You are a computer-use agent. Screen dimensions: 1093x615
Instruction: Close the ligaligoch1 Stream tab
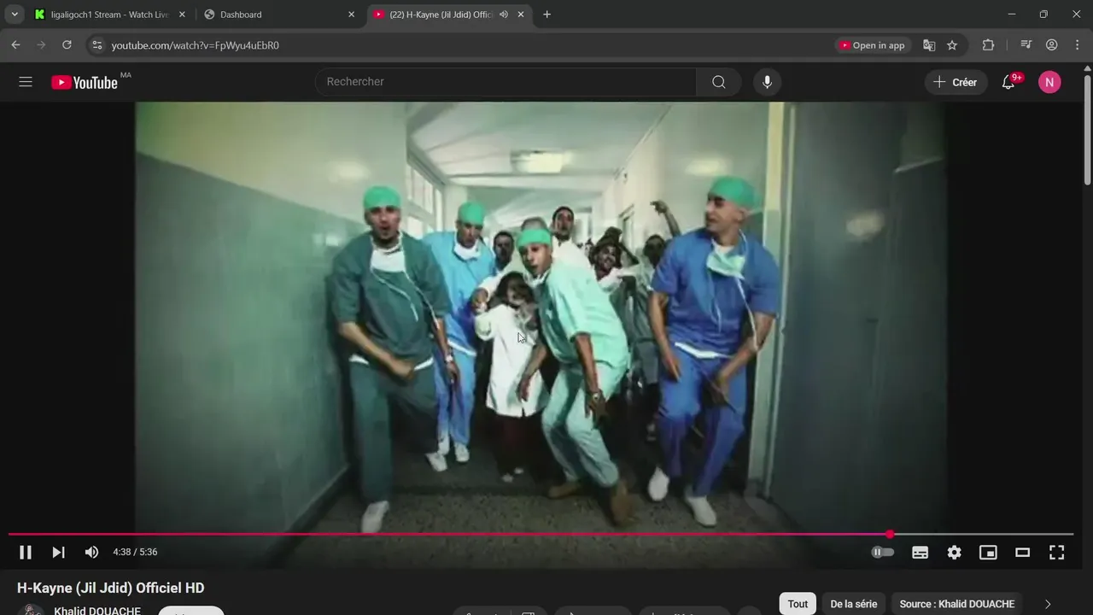pyautogui.click(x=182, y=15)
